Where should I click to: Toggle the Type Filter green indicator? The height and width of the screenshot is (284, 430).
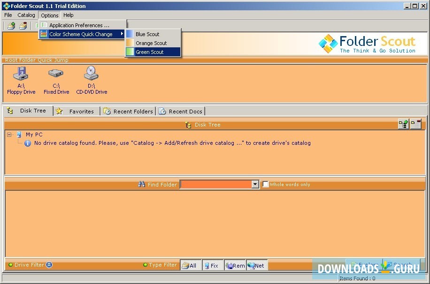tap(146, 265)
